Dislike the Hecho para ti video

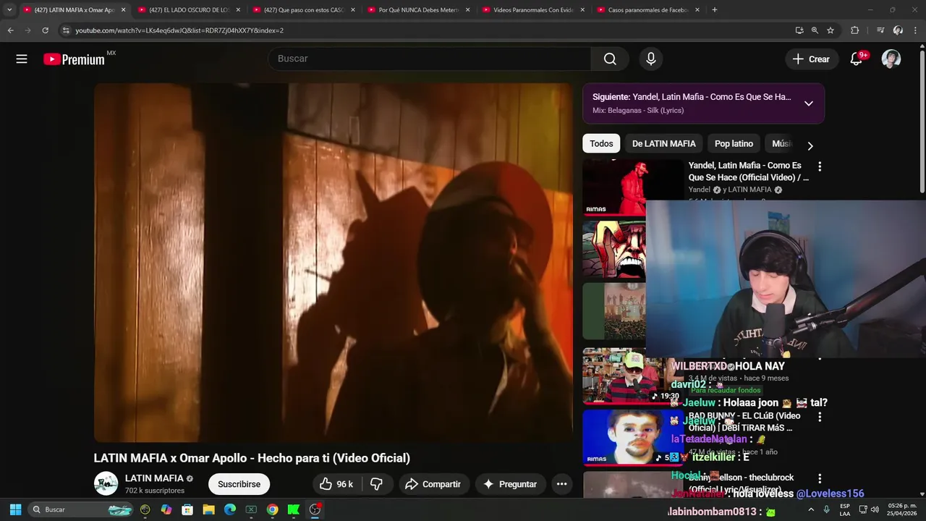[377, 484]
